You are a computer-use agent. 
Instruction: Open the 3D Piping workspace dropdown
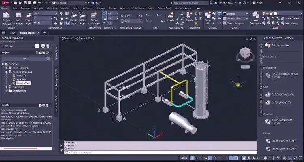point(69,3)
